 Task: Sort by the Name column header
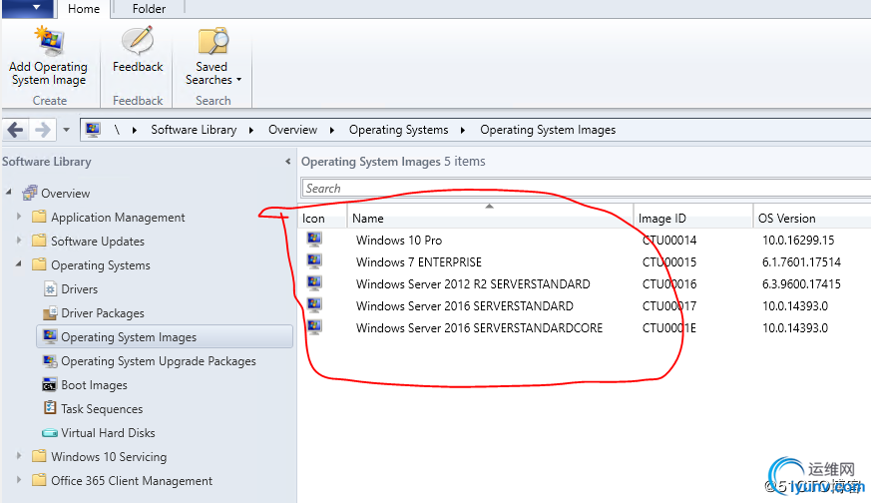pos(490,218)
